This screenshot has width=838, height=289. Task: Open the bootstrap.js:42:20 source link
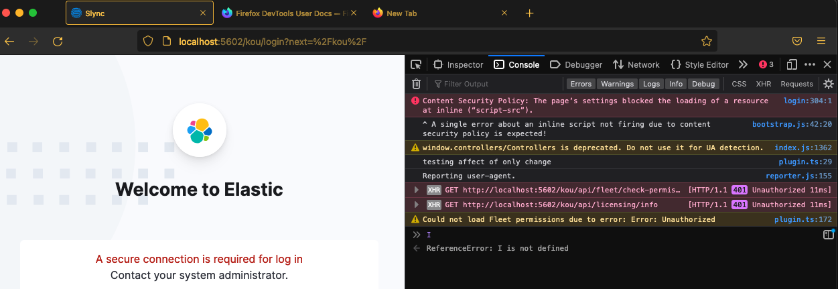(792, 124)
